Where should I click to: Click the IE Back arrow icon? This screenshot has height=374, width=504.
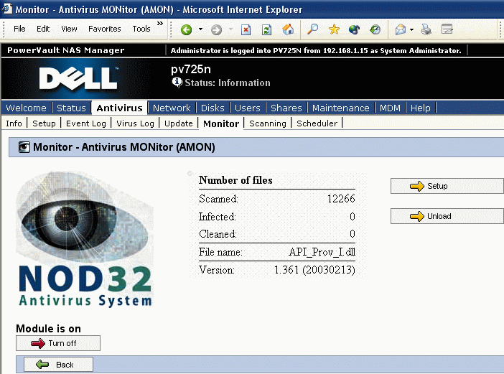point(187,29)
